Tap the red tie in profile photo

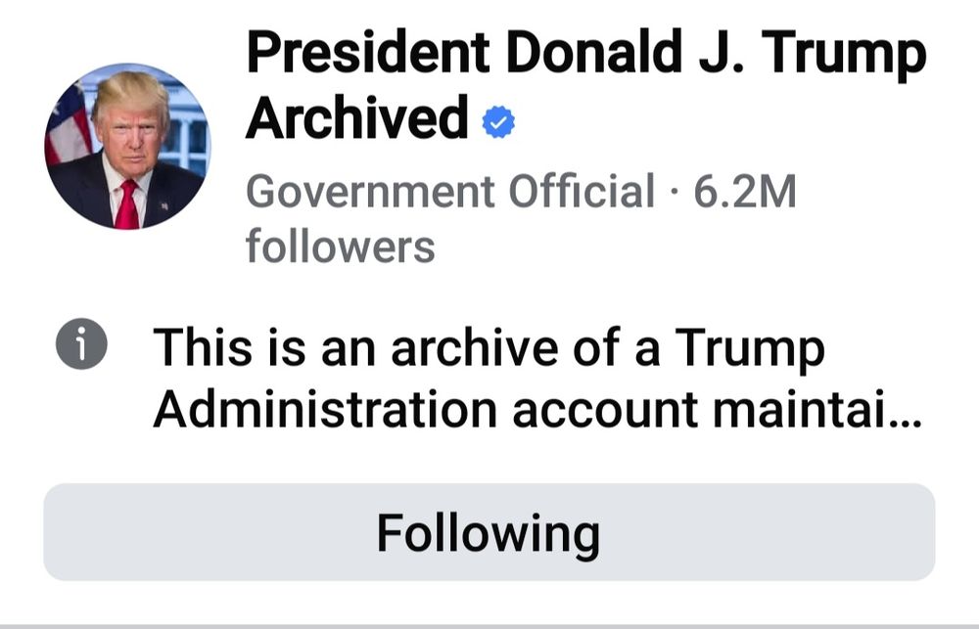[x=126, y=204]
